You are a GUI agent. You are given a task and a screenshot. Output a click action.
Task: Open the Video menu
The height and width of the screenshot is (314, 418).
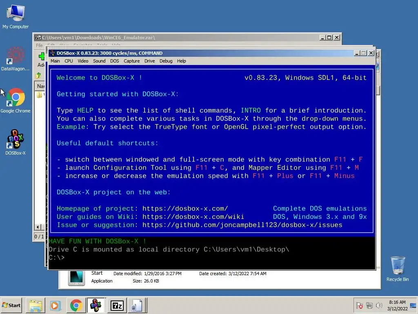[x=83, y=61]
